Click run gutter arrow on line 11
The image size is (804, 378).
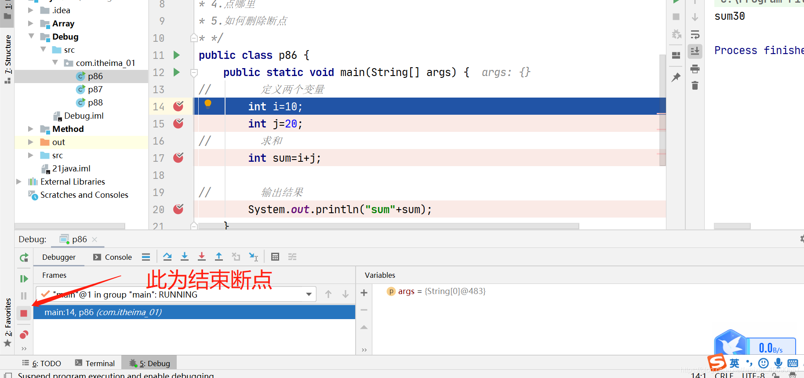[177, 55]
